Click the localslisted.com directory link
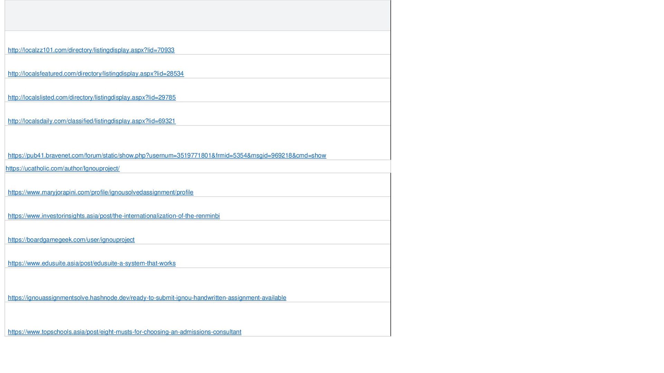The height and width of the screenshot is (373, 664). 92,97
